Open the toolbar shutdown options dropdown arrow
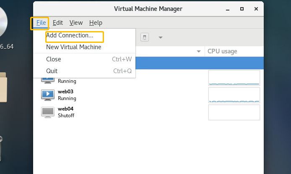 point(160,37)
